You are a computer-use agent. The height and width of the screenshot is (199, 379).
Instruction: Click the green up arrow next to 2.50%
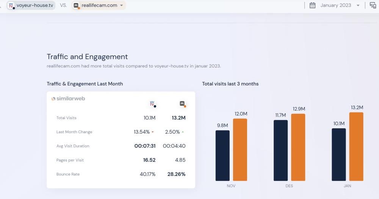pos(183,132)
